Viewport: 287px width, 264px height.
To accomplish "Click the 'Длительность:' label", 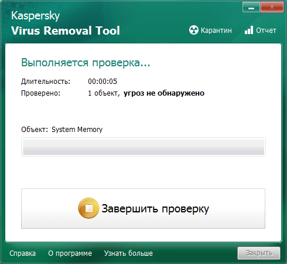I will (46, 82).
